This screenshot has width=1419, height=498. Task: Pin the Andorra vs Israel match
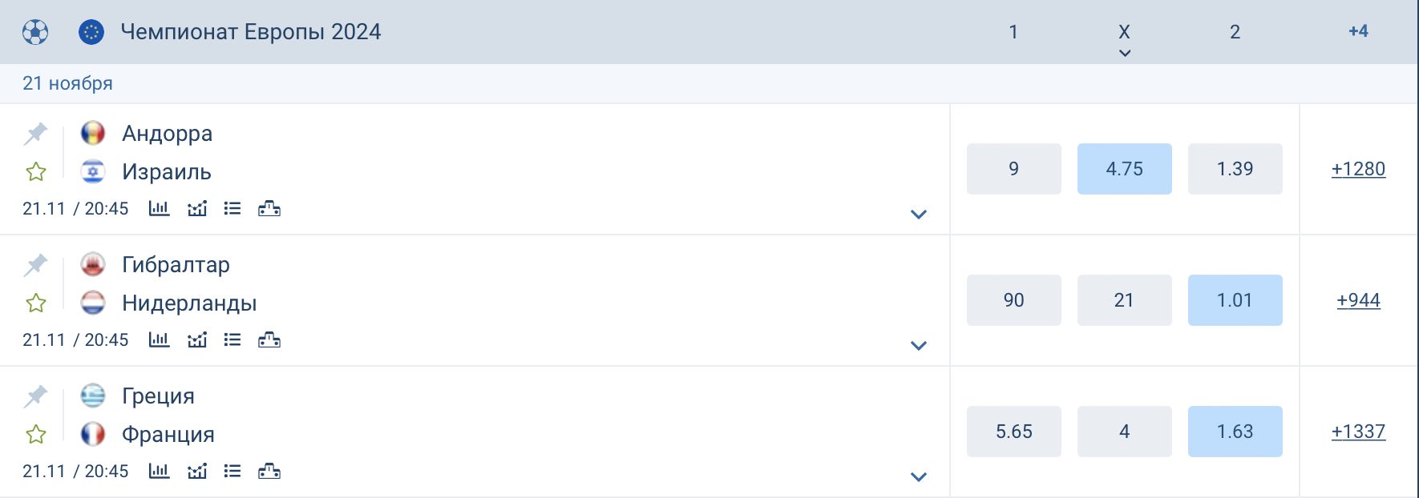coord(35,134)
